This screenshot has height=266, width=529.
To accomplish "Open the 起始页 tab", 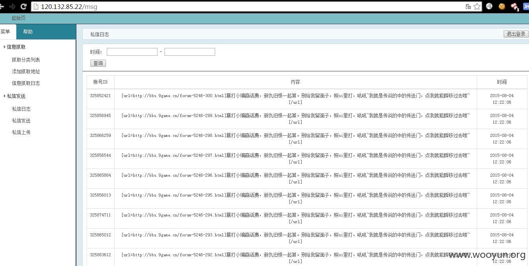I will (x=18, y=18).
